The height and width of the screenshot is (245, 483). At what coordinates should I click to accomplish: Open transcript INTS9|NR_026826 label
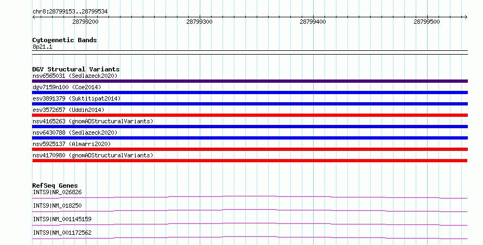[x=58, y=192]
